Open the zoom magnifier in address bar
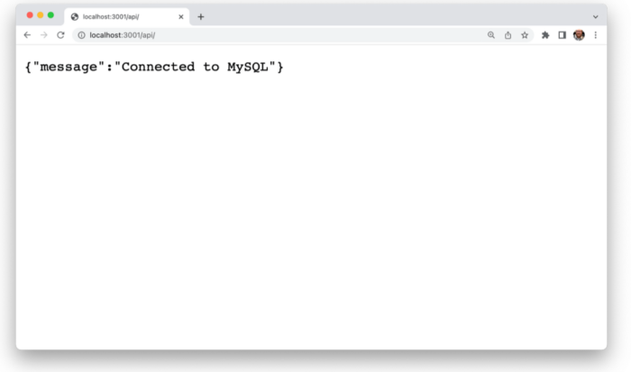Screen dimensions: 631x372 491,35
